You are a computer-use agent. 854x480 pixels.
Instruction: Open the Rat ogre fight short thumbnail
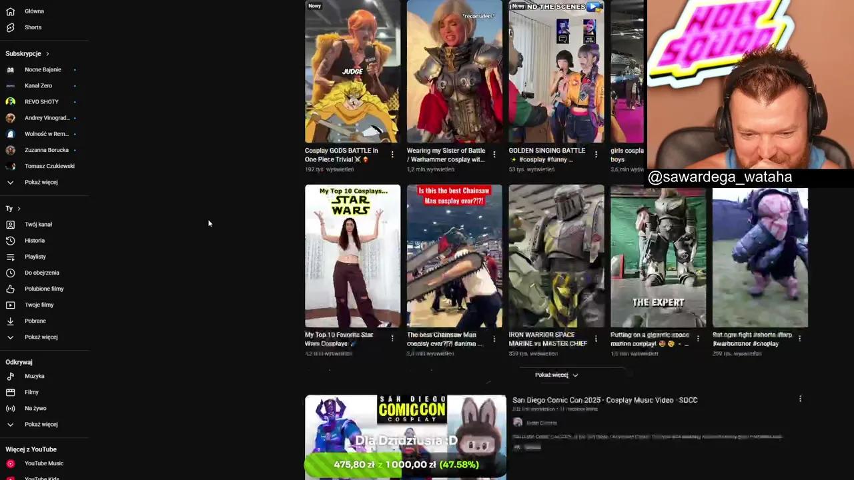click(x=760, y=257)
